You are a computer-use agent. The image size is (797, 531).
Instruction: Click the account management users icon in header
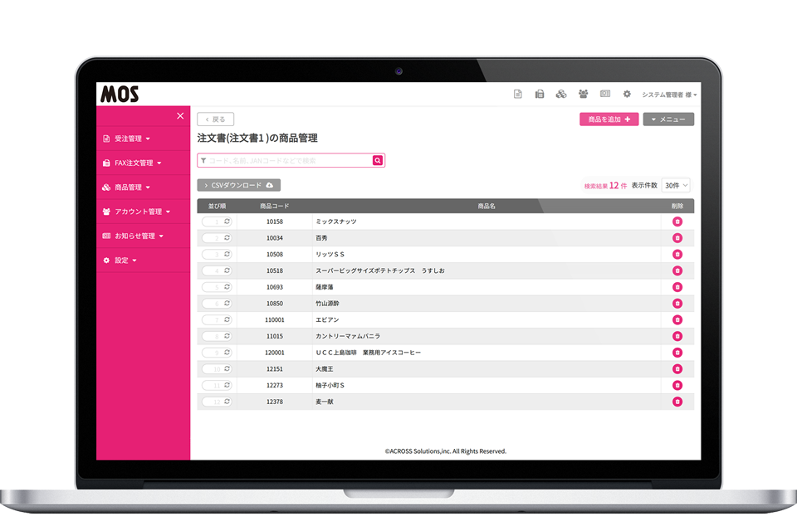tap(583, 94)
